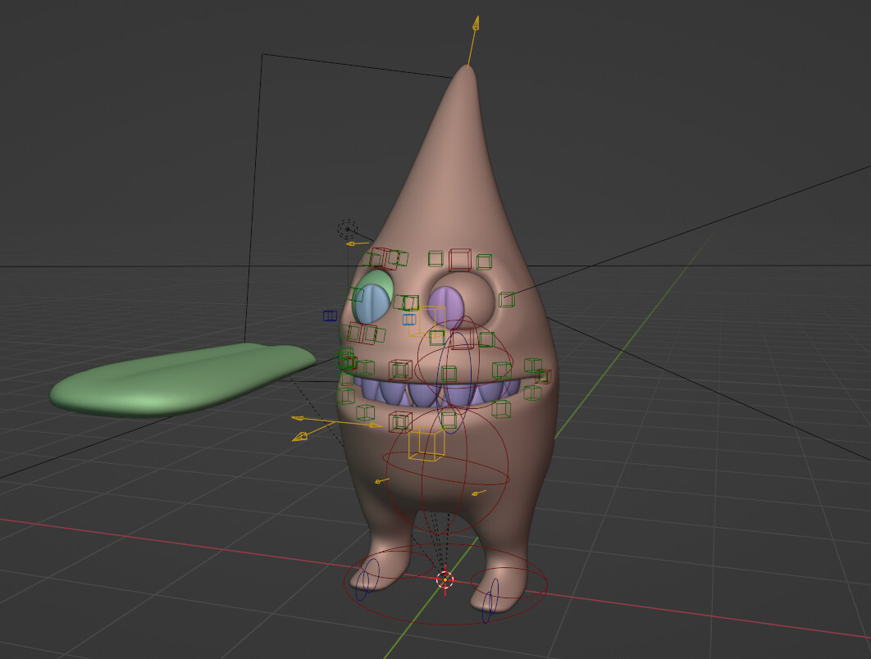Screen dimensions: 871x659
Task: Select the green cube right of the purple eye
Action: [507, 300]
